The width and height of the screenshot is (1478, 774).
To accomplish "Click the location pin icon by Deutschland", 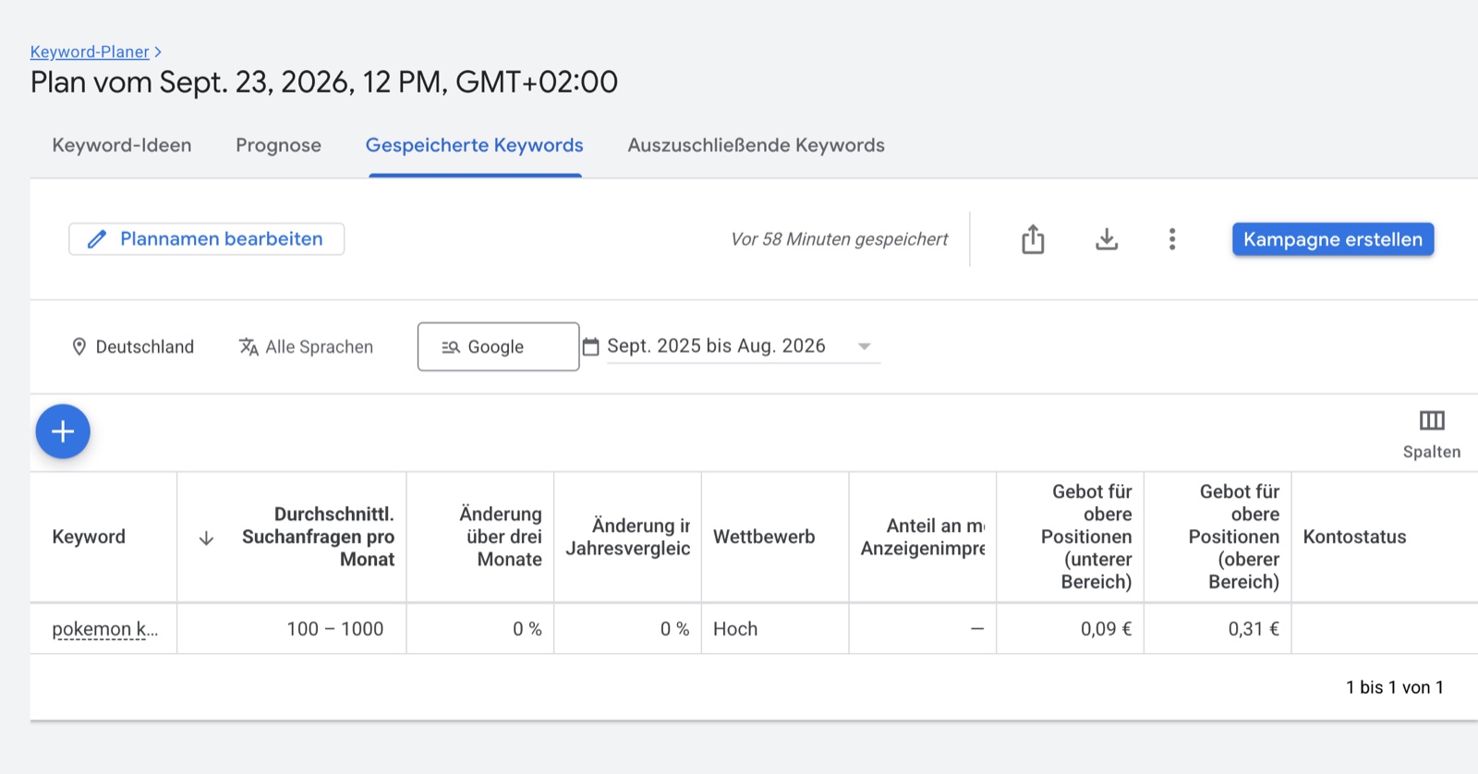I will click(x=79, y=347).
